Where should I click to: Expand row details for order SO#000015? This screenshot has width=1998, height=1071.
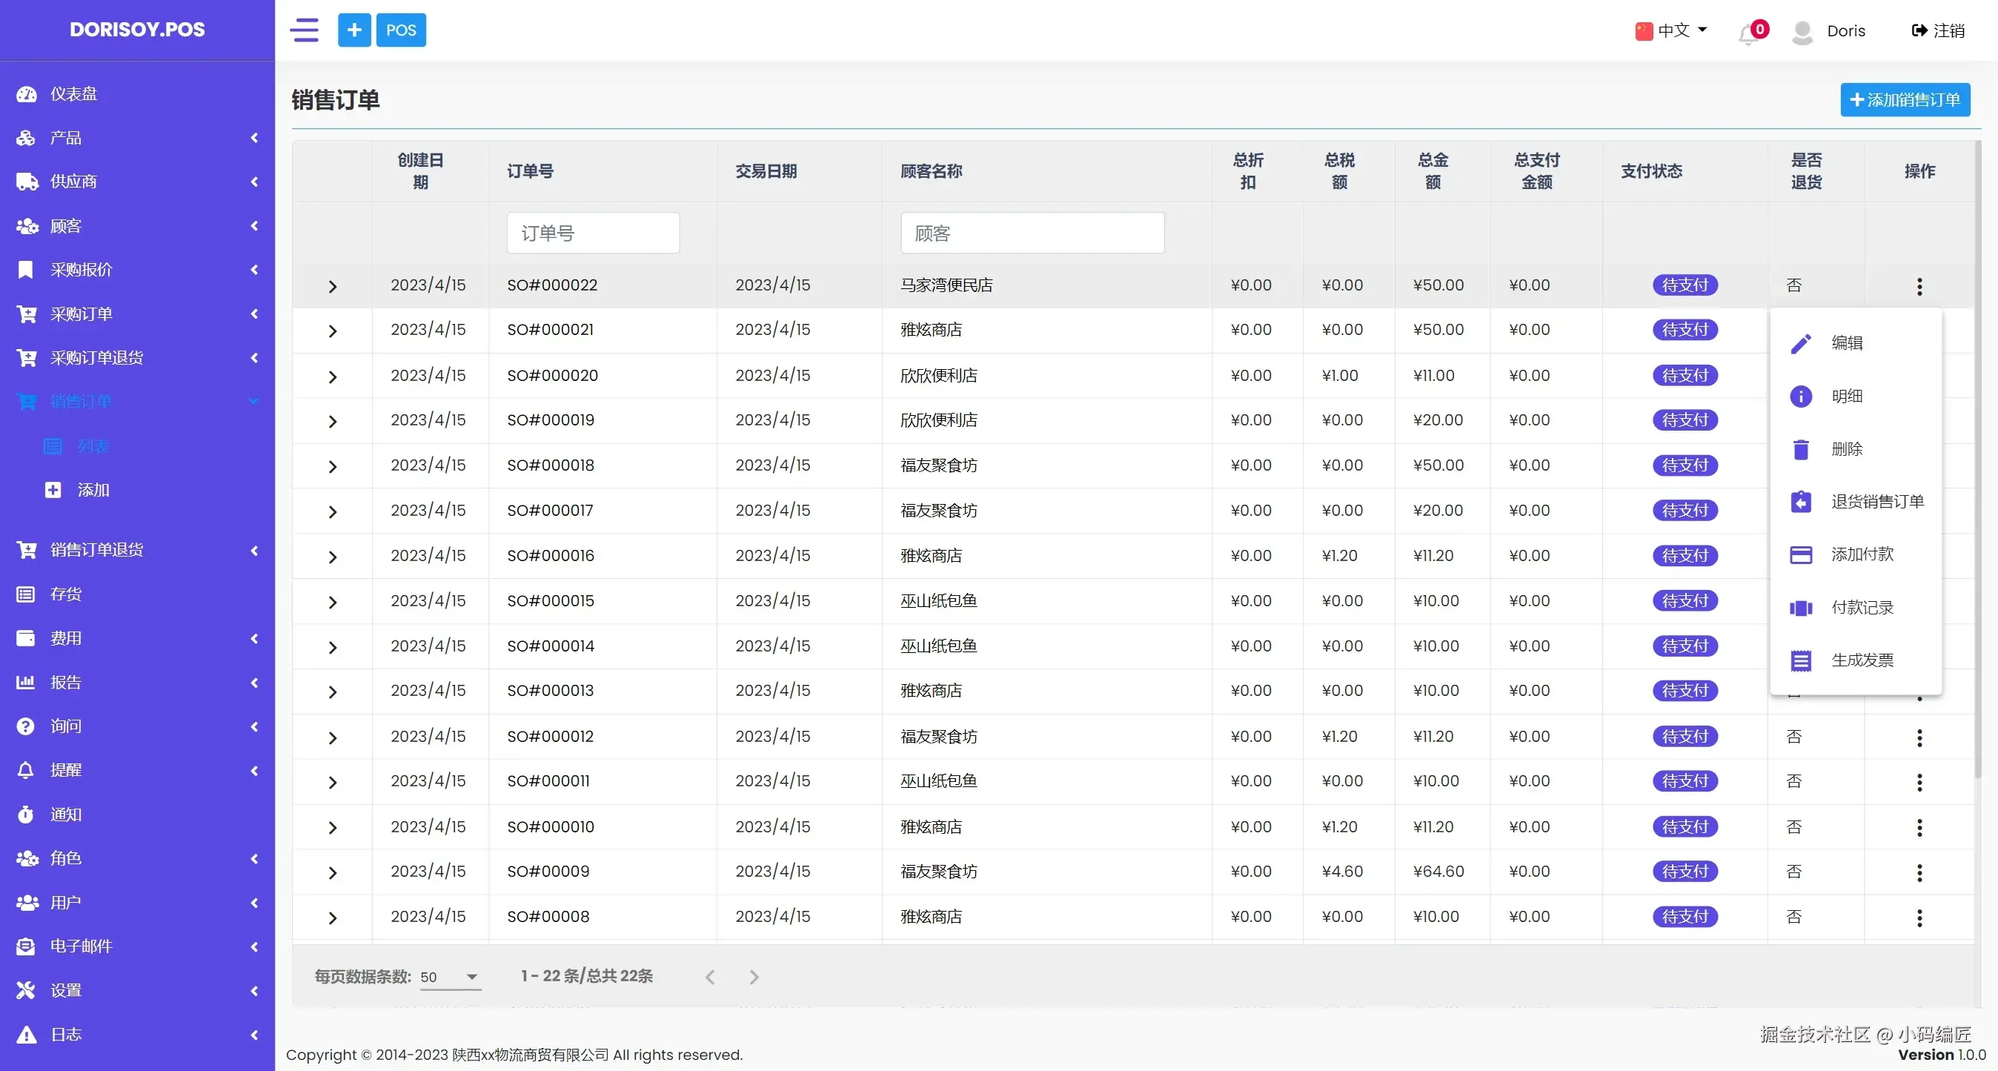(x=333, y=602)
